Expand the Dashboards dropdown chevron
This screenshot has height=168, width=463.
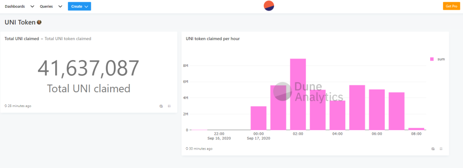click(32, 6)
